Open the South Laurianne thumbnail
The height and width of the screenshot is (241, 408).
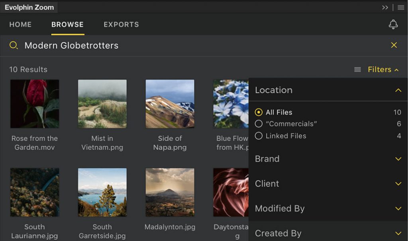(35, 192)
